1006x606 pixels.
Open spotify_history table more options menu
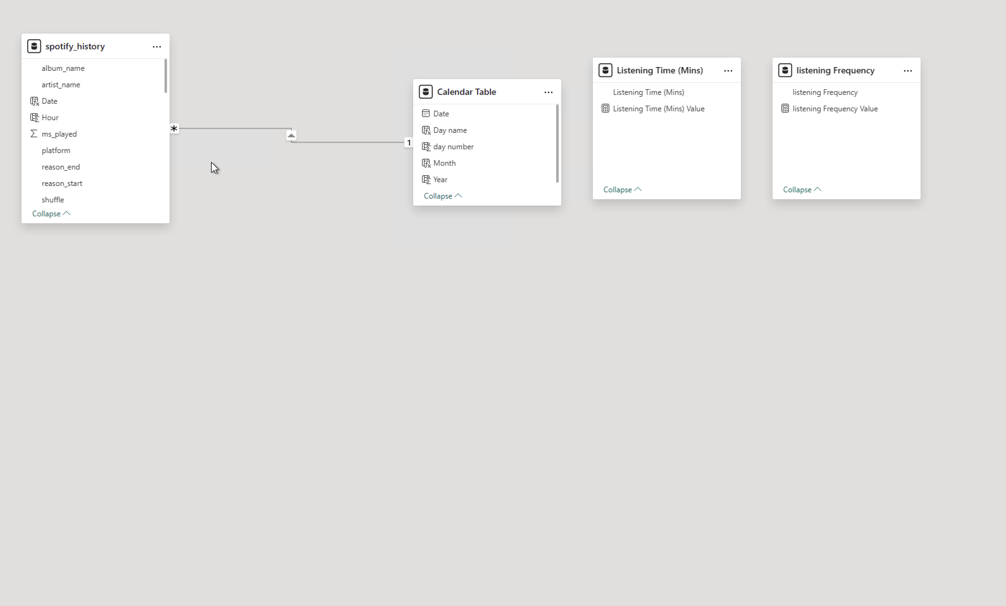pos(157,47)
